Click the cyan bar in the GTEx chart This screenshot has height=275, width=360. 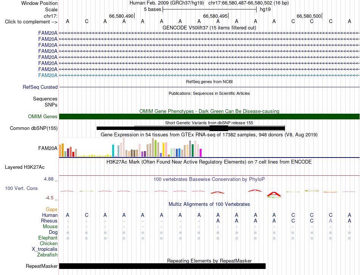113,151
